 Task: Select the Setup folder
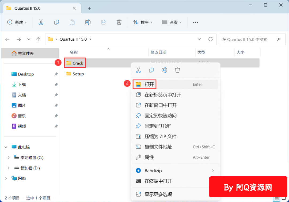click(75, 74)
